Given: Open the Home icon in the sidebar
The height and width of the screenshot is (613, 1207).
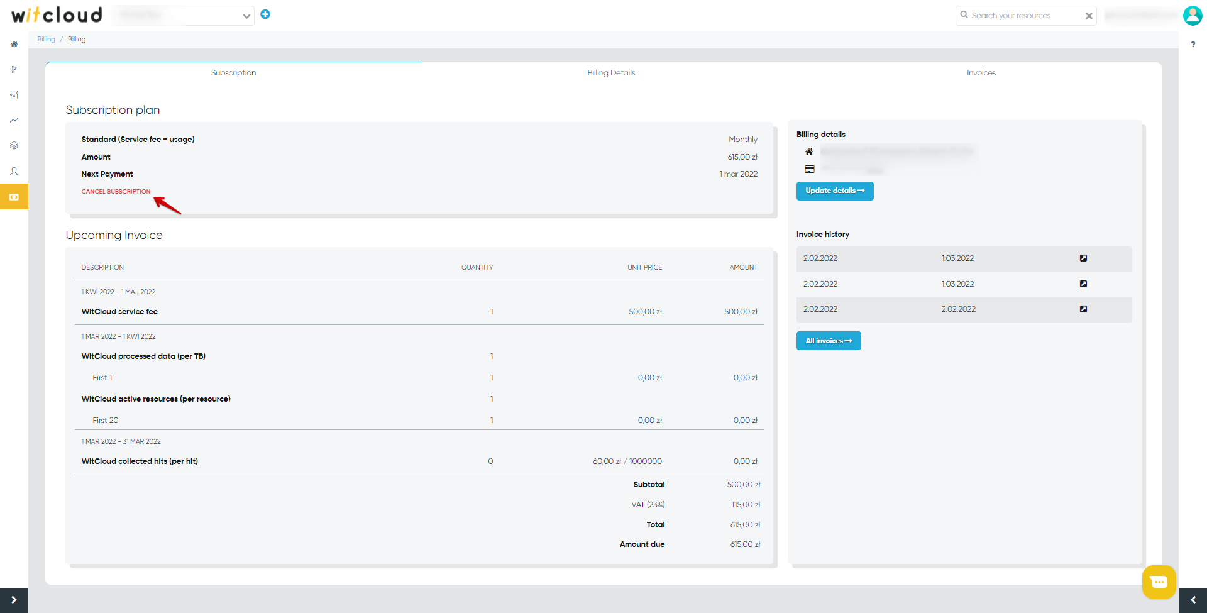Looking at the screenshot, I should click(x=14, y=44).
